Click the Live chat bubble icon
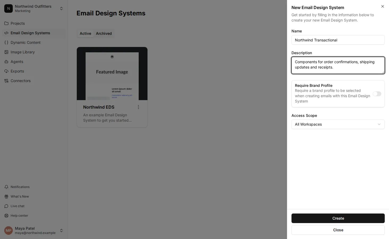The image size is (389, 239). click(6, 206)
